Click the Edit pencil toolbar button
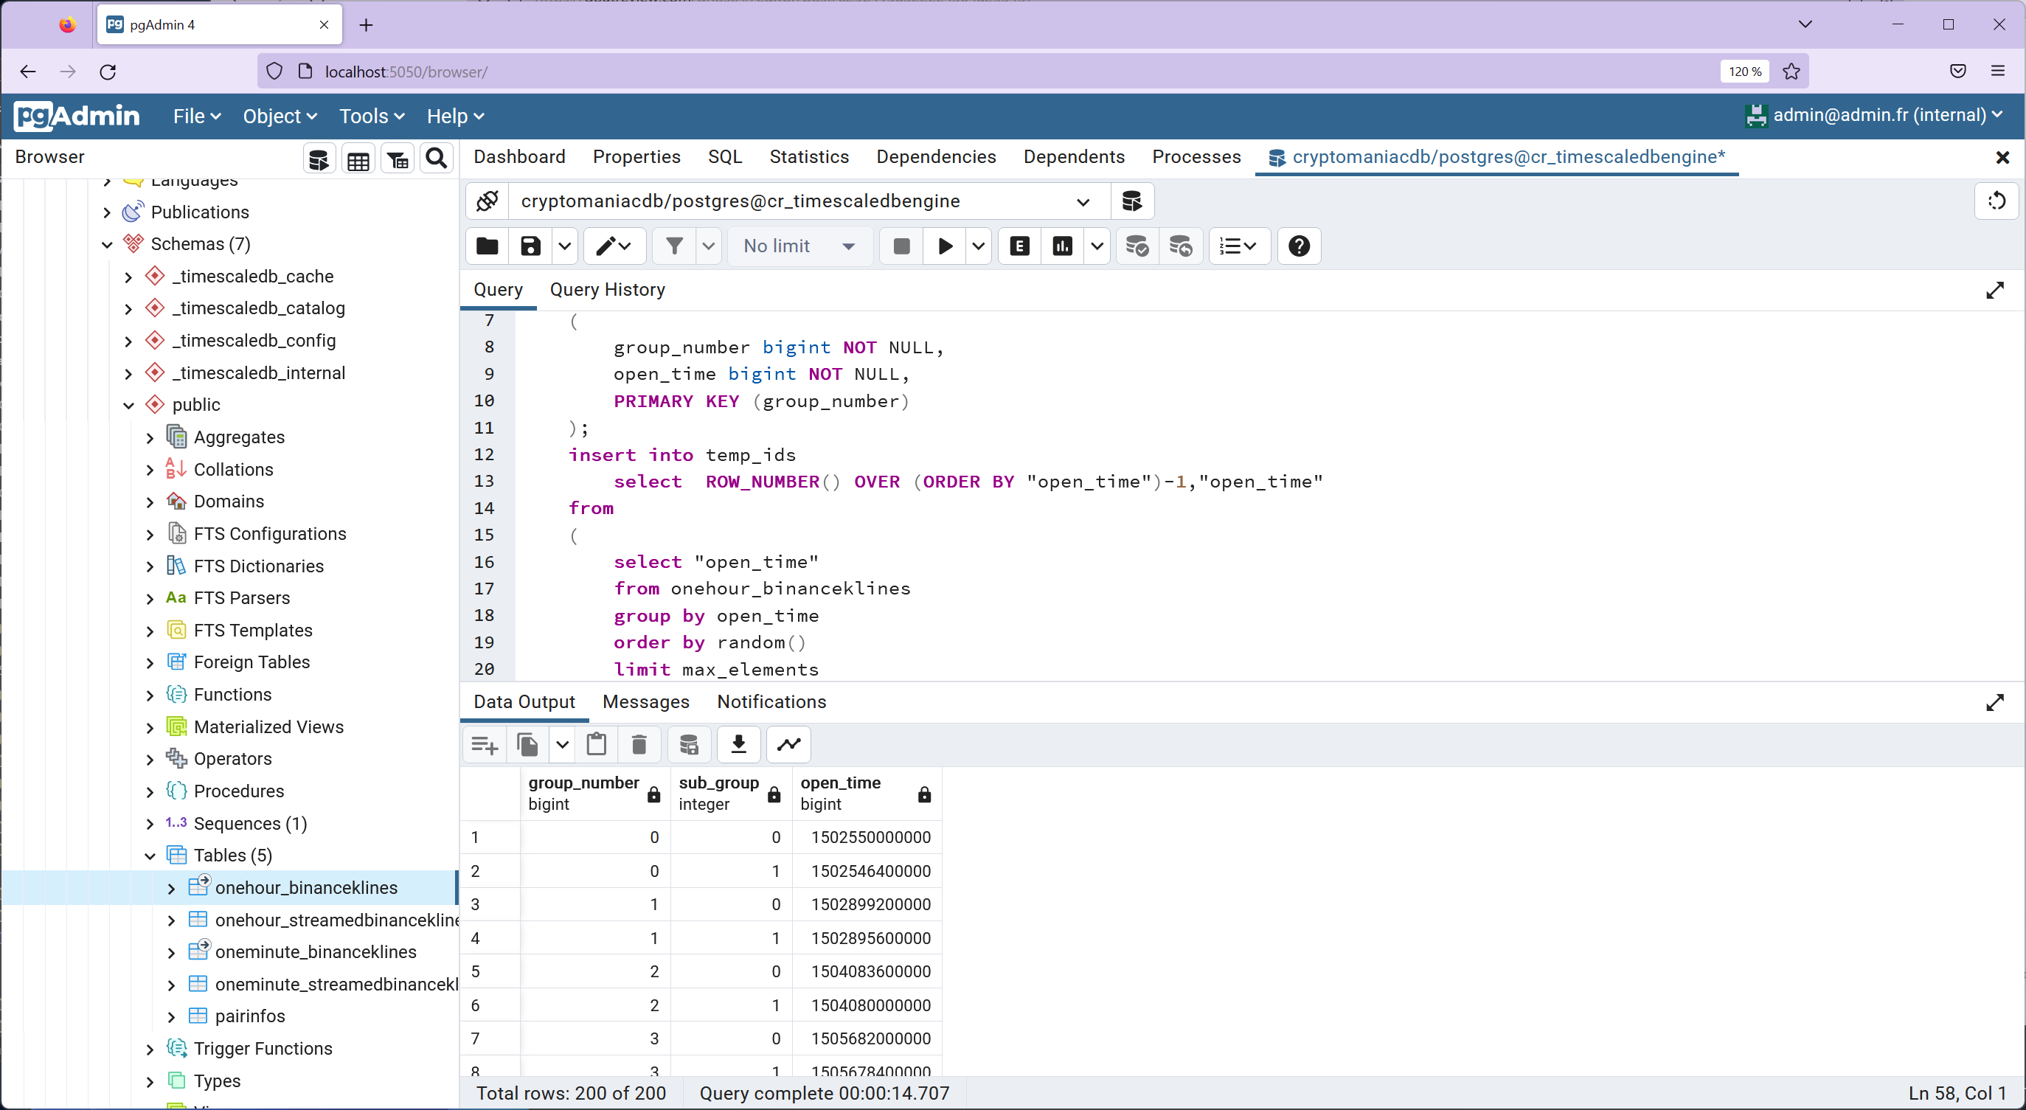 [614, 246]
